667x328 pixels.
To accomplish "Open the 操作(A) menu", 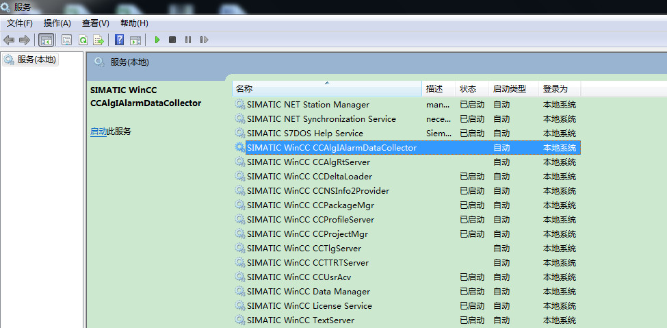I will coord(57,23).
